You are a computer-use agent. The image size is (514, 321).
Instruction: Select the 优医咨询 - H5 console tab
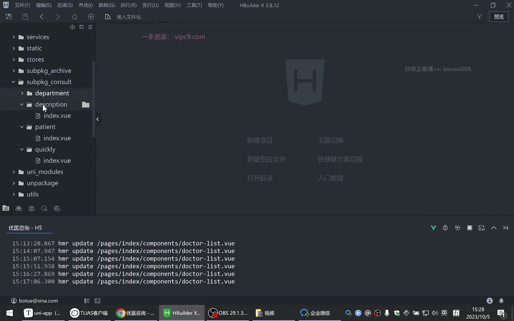25,228
